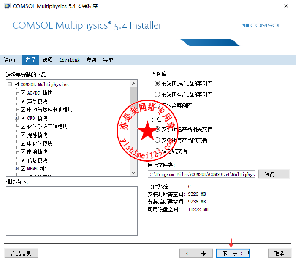Minimize the installer window
The height and width of the screenshot is (262, 296).
248,6
